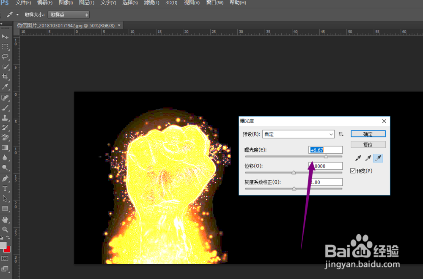Open the 文字(Y) menu
423x279 pixels.
(108, 3)
